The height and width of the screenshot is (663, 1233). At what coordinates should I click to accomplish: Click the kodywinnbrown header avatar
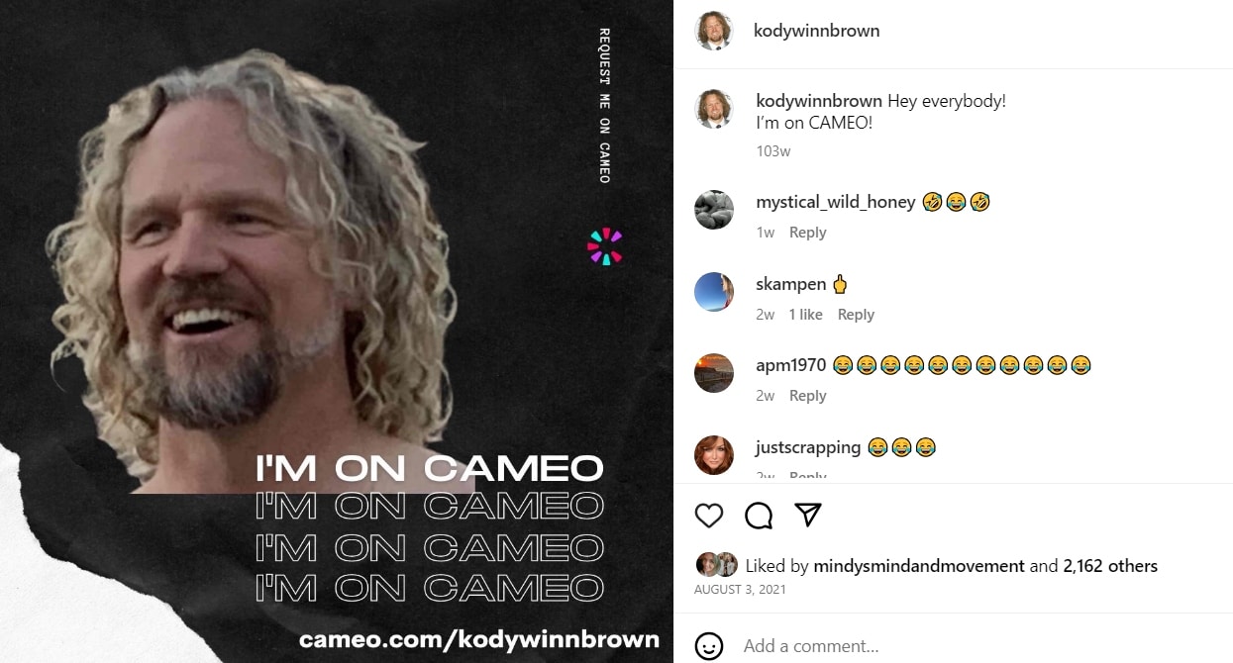coord(714,31)
